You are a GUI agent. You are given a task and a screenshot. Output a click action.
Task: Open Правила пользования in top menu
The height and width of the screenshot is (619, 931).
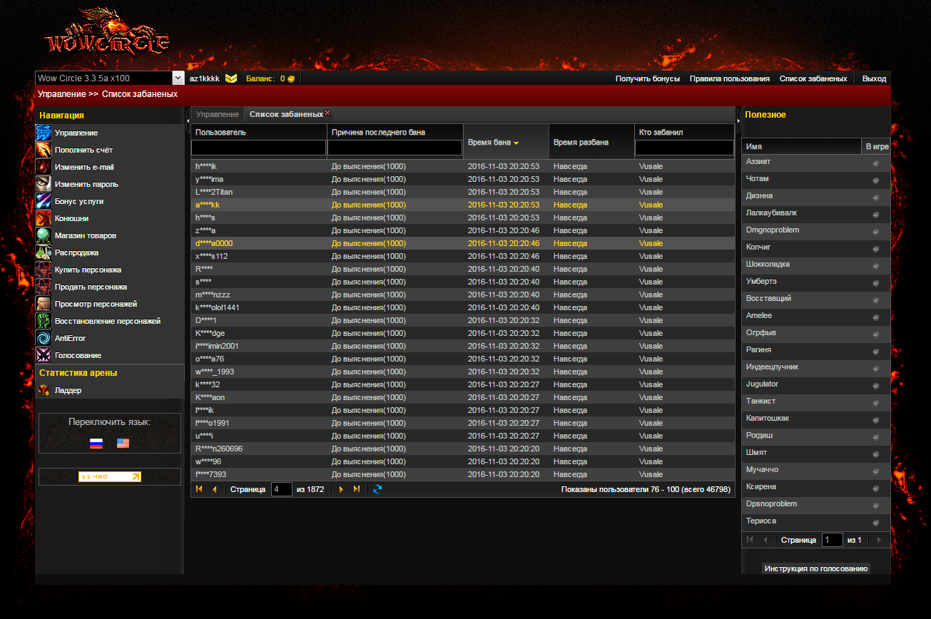(729, 78)
